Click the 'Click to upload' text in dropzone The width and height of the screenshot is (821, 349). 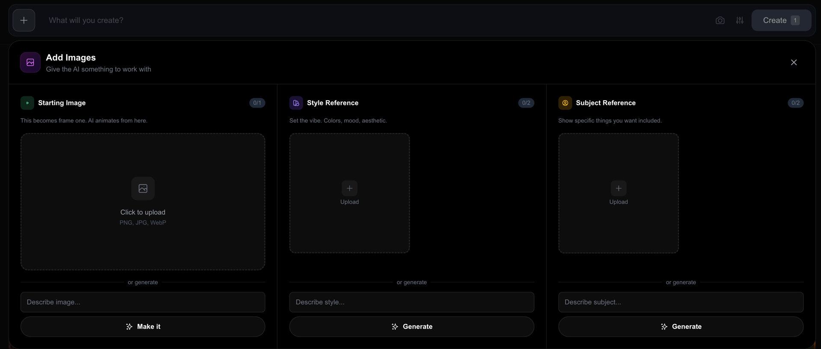(x=143, y=212)
